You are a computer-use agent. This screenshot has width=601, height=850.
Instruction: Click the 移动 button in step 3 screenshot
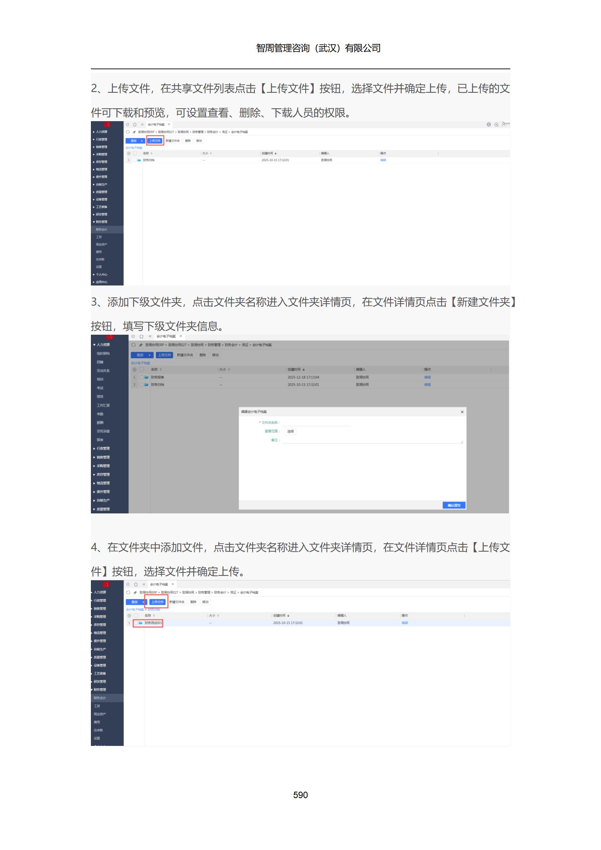pos(215,355)
